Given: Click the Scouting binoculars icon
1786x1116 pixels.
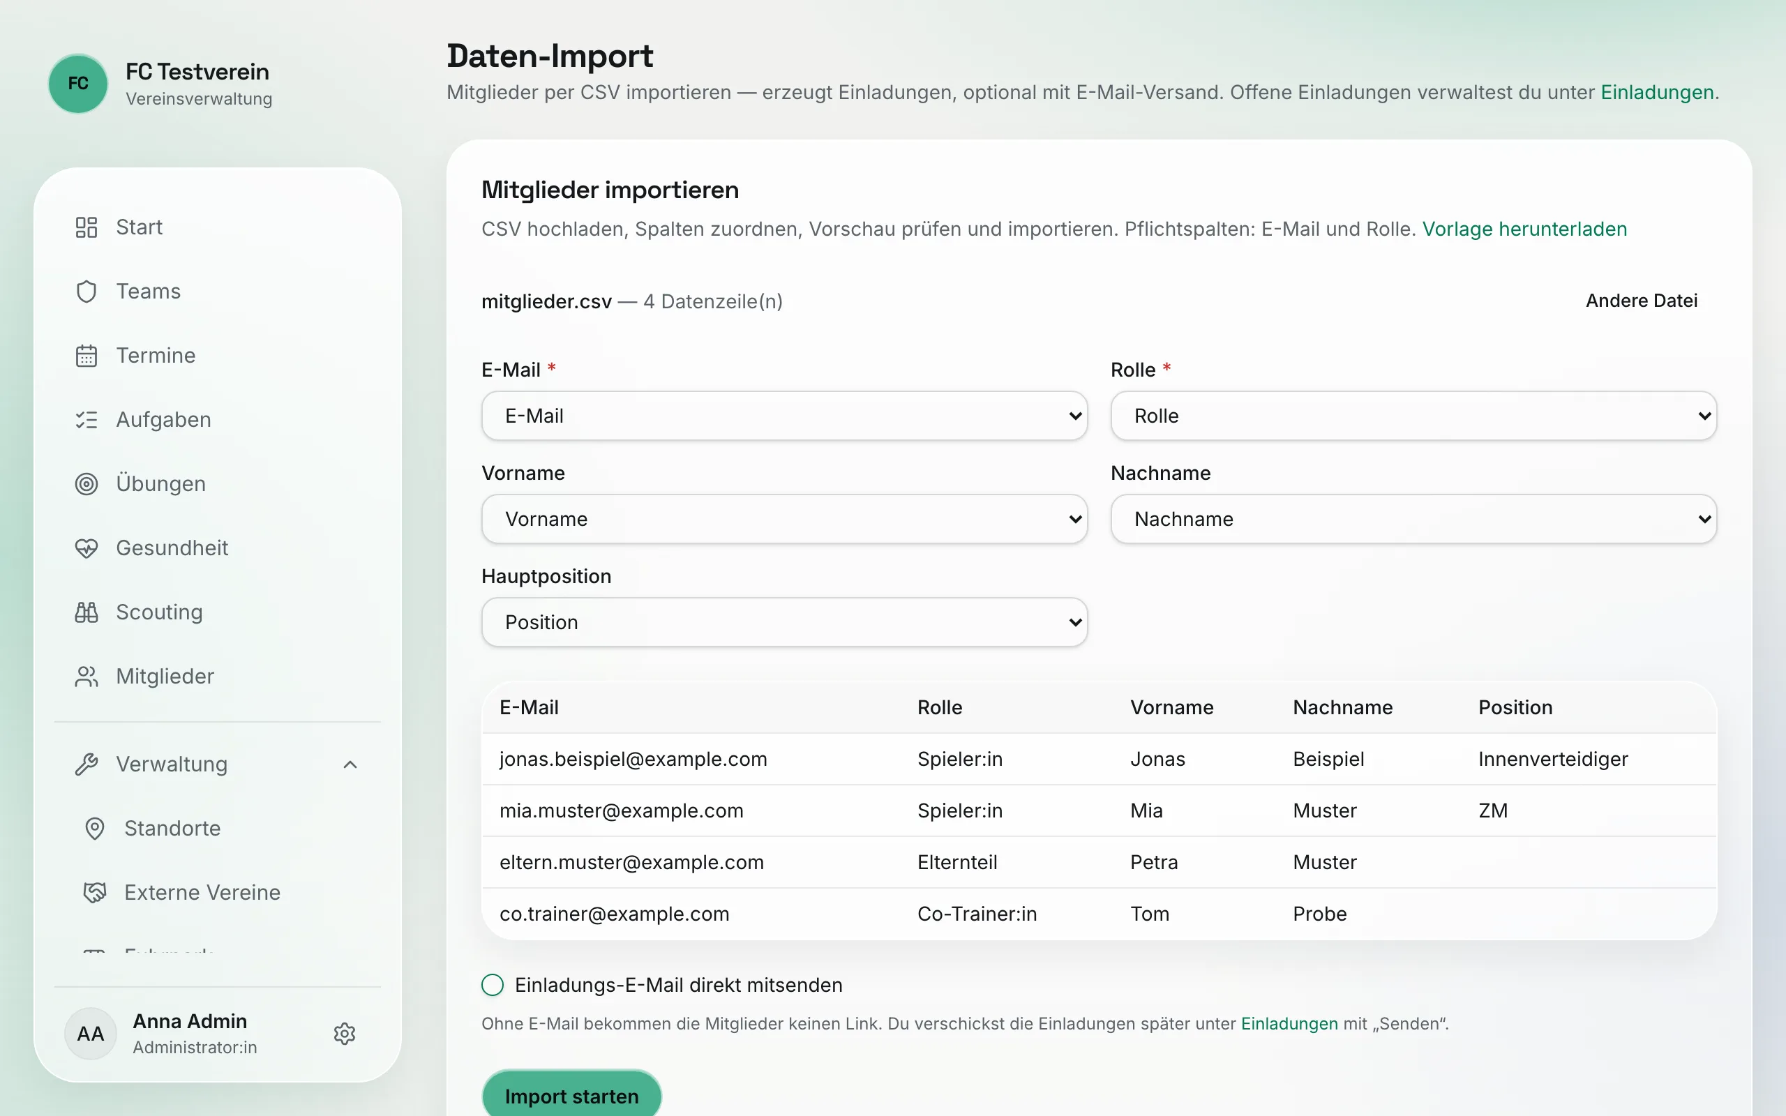Looking at the screenshot, I should point(87,612).
